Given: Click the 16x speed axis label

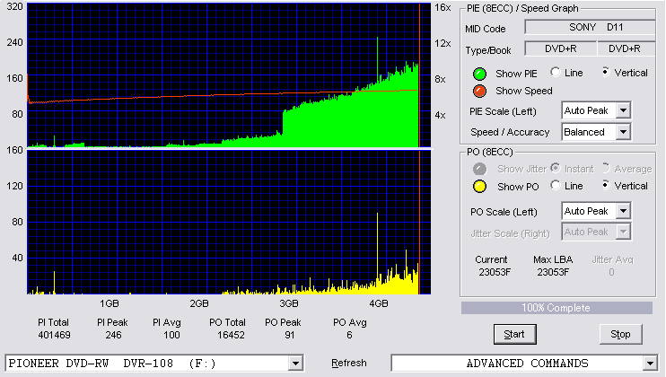Looking at the screenshot, I should [443, 8].
